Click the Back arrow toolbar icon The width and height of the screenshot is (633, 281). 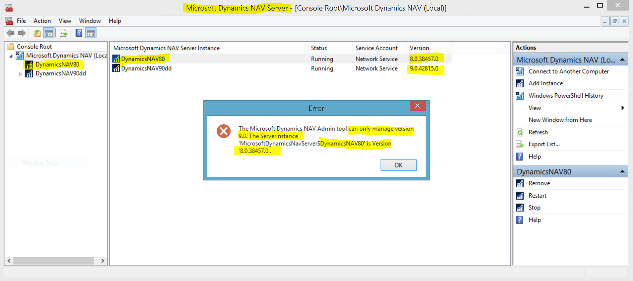tap(10, 33)
